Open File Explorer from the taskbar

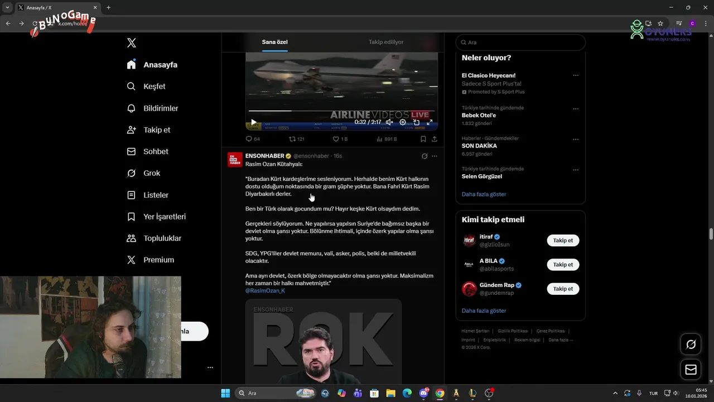point(390,393)
